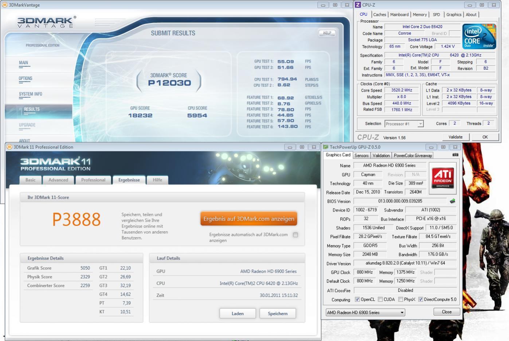Switch to the Graphics tab in CPU-Z
This screenshot has height=341, width=509.
[x=454, y=15]
